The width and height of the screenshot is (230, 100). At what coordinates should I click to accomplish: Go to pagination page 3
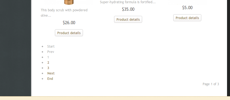click(48, 68)
